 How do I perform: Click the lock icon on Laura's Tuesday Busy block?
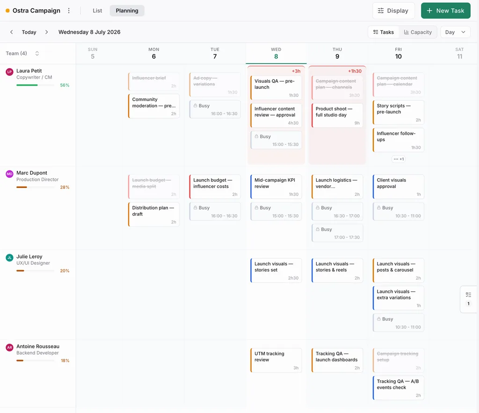click(195, 105)
